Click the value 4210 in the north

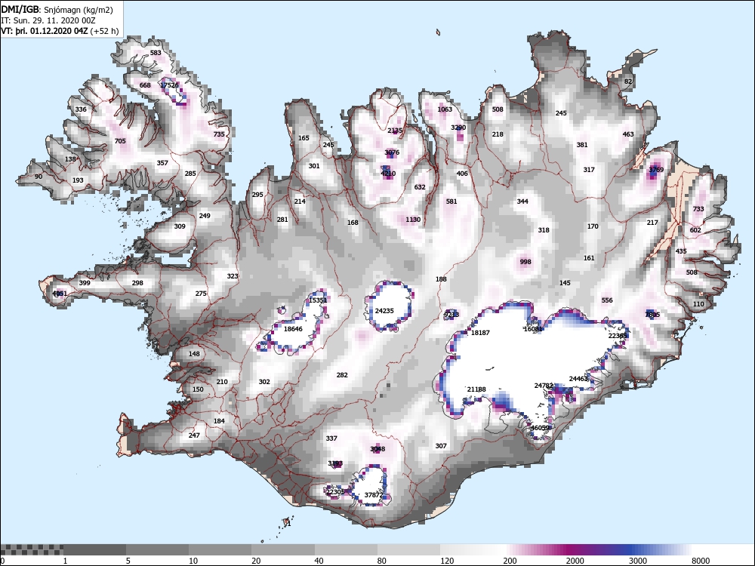388,174
